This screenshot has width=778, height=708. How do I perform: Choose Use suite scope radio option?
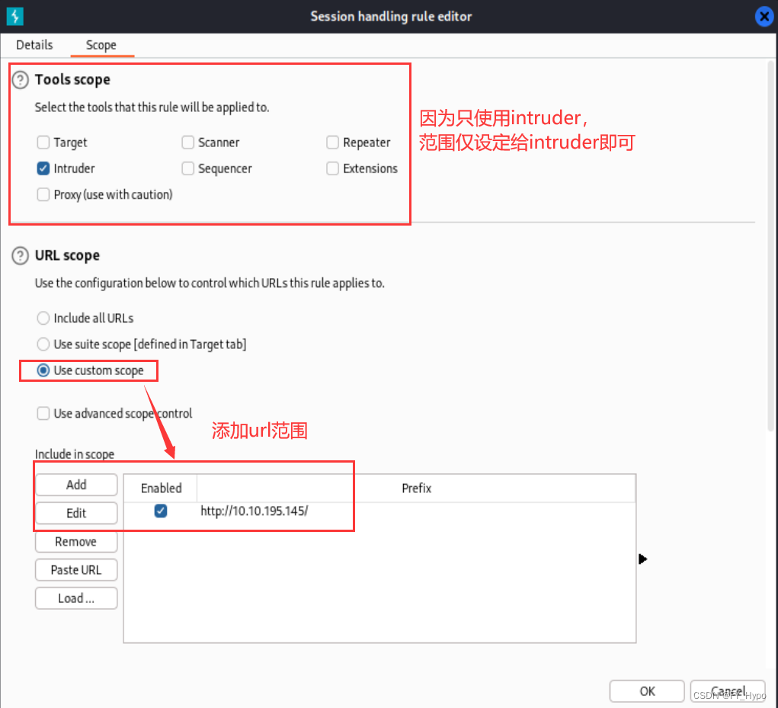(43, 344)
